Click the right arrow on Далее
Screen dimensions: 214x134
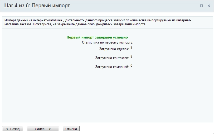coord(50,129)
